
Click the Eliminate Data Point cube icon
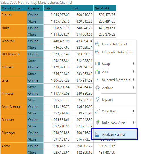coord(97,52)
